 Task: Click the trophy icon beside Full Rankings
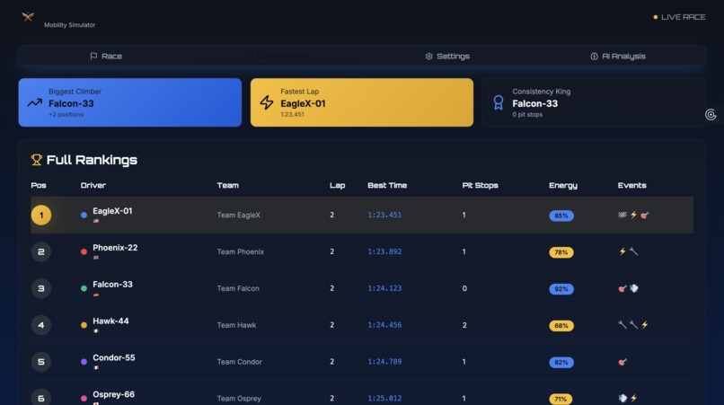coord(37,160)
